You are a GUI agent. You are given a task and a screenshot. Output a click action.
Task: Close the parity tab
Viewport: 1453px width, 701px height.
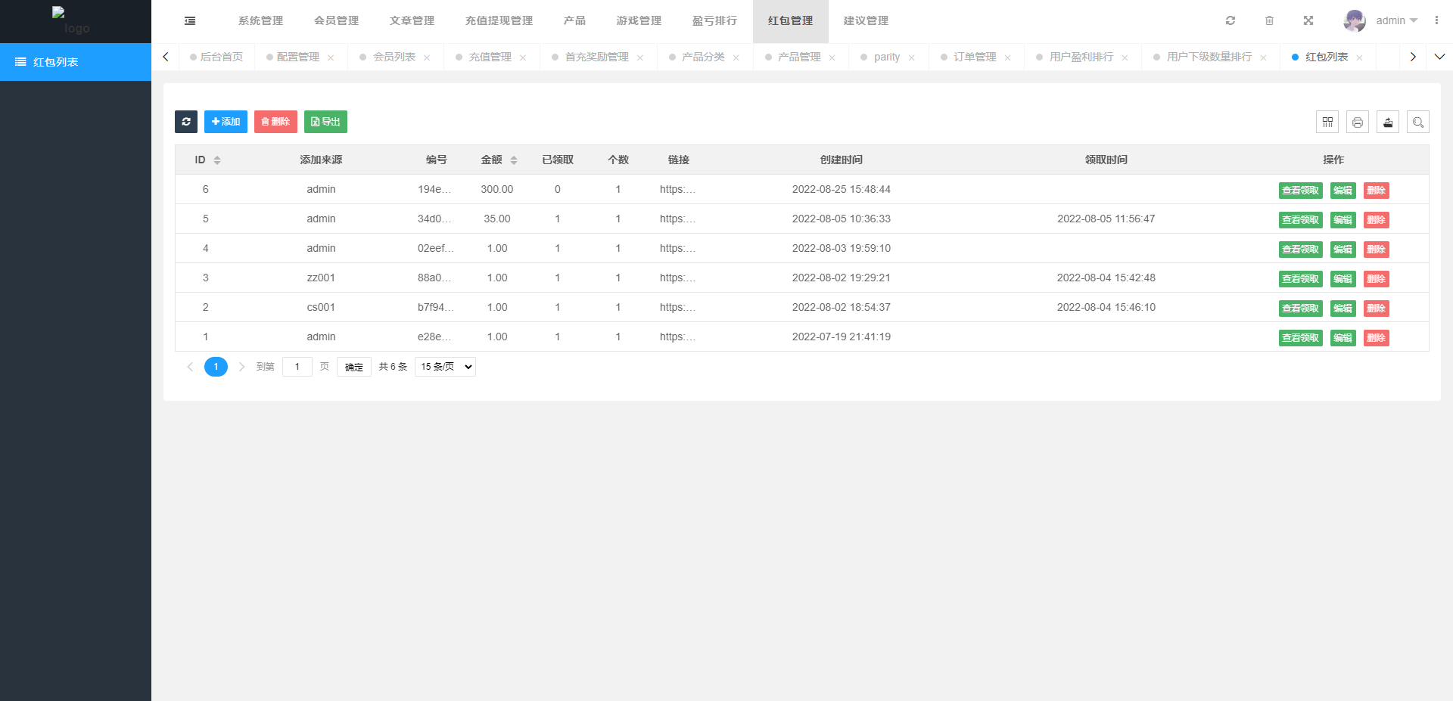pyautogui.click(x=912, y=57)
